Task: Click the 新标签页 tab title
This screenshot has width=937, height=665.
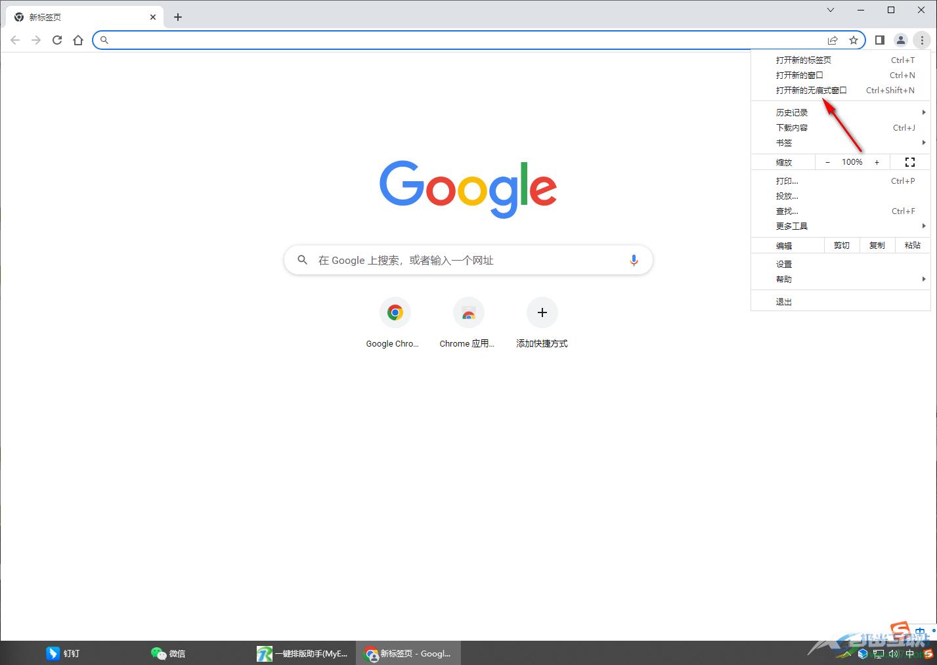Action: pyautogui.click(x=45, y=17)
